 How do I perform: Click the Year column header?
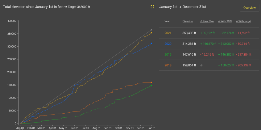[167, 21]
